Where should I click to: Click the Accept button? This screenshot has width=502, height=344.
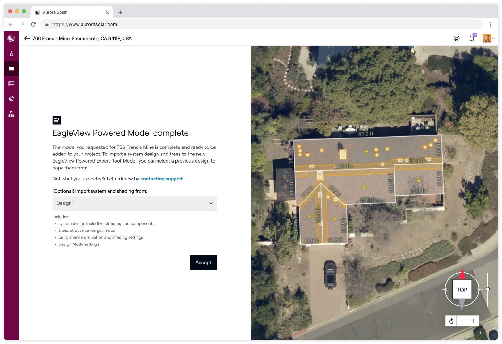pos(204,262)
